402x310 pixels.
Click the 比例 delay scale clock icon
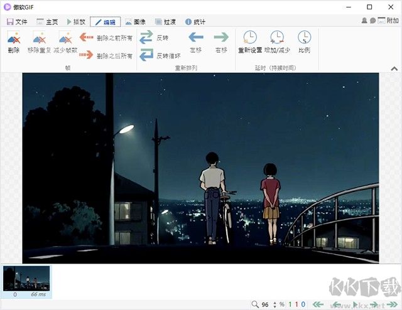pyautogui.click(x=304, y=37)
